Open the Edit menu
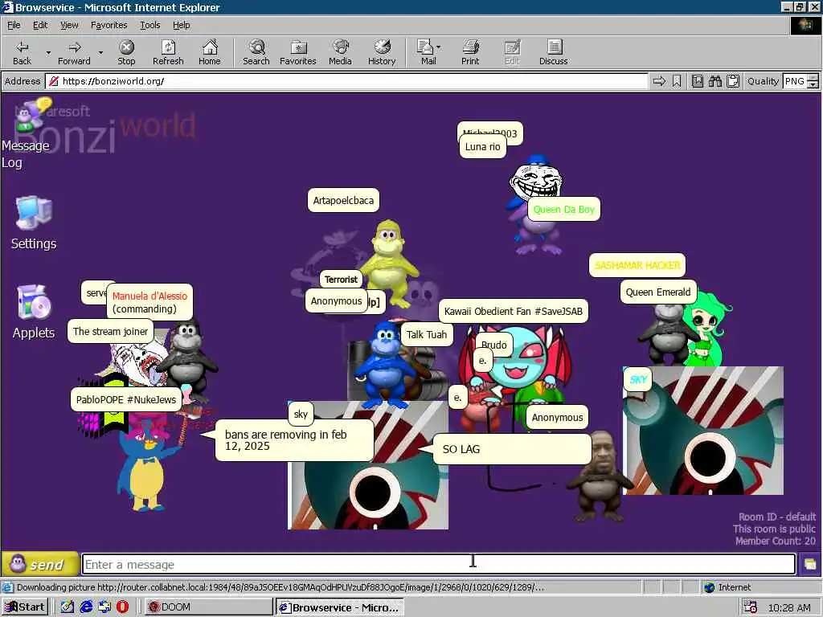 point(40,25)
